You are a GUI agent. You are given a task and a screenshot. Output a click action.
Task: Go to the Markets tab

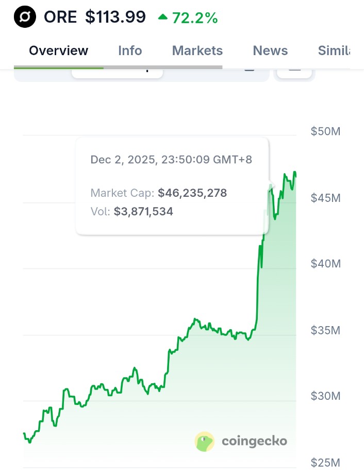[197, 50]
